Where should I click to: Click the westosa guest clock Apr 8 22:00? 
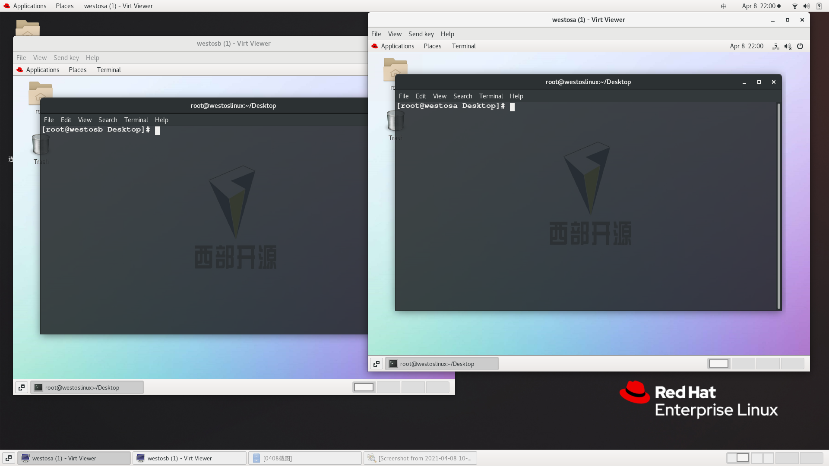pyautogui.click(x=747, y=46)
